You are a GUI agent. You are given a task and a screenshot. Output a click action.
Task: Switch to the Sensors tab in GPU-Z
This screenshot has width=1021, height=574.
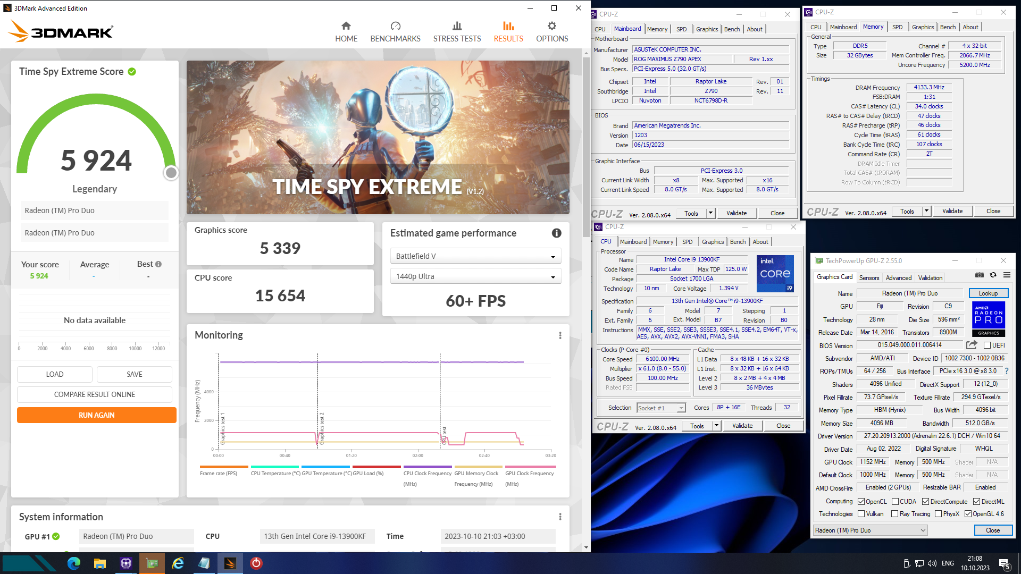coord(869,277)
